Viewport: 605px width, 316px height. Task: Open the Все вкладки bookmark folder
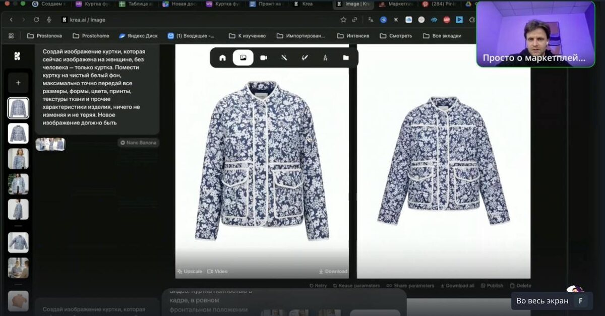pos(442,36)
